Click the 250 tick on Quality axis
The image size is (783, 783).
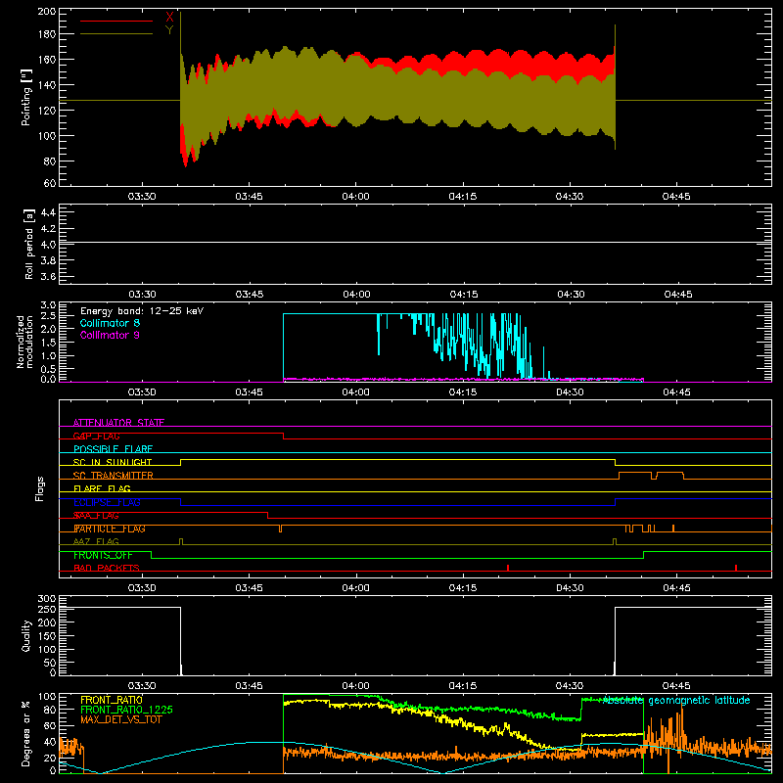[x=47, y=609]
